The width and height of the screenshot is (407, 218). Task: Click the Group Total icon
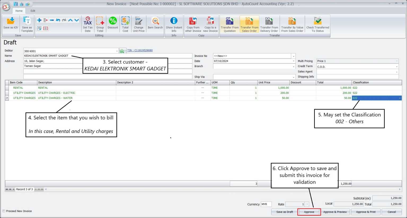tap(100, 24)
